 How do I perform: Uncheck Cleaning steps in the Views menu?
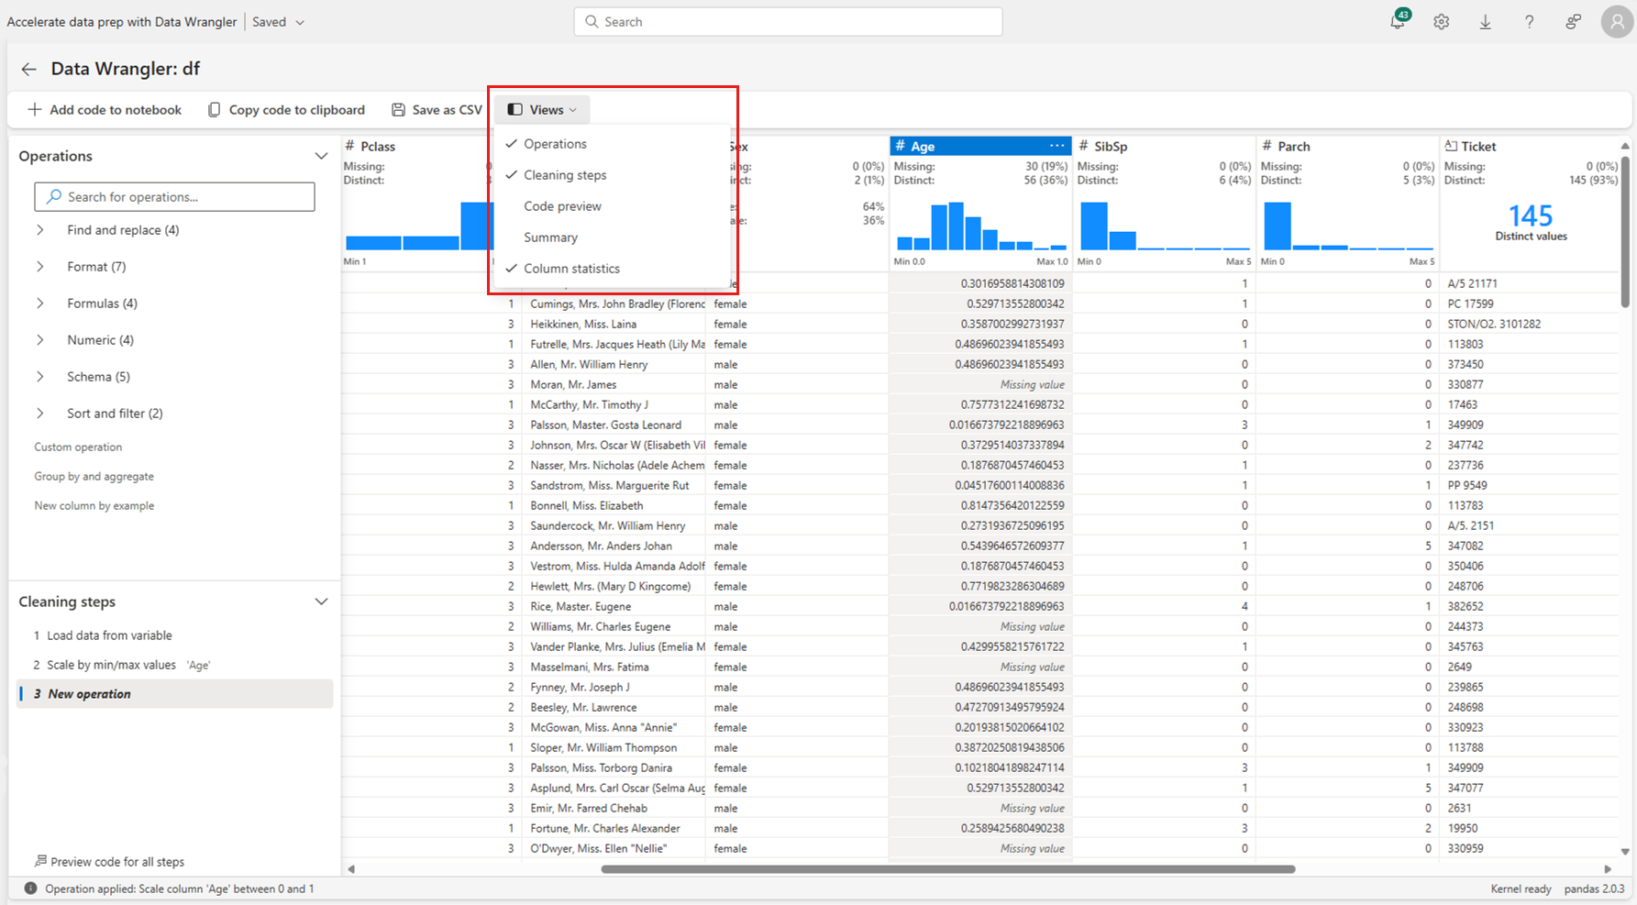click(x=565, y=174)
